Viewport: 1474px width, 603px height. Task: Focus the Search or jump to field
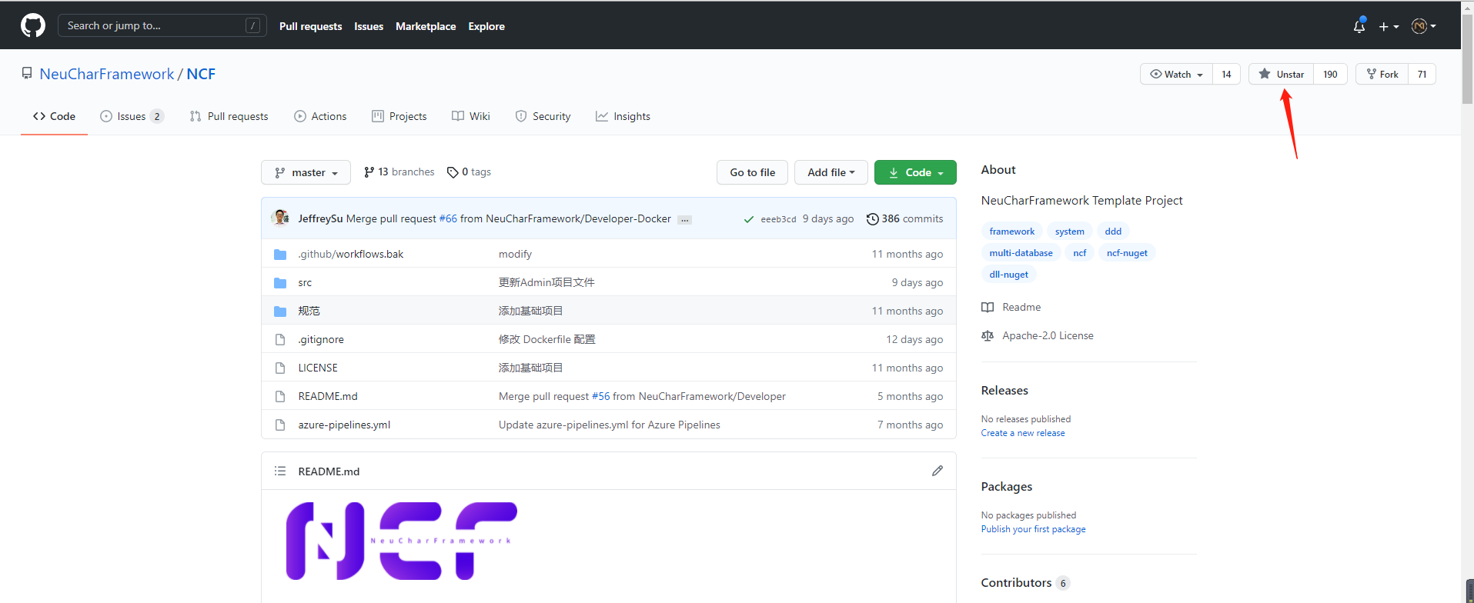click(162, 25)
